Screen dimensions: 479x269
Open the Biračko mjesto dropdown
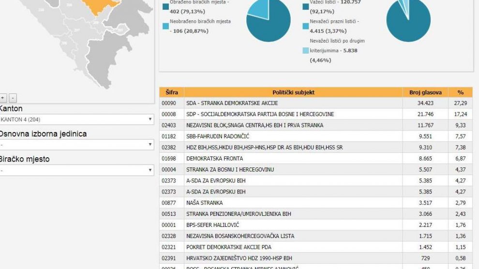tap(76, 170)
